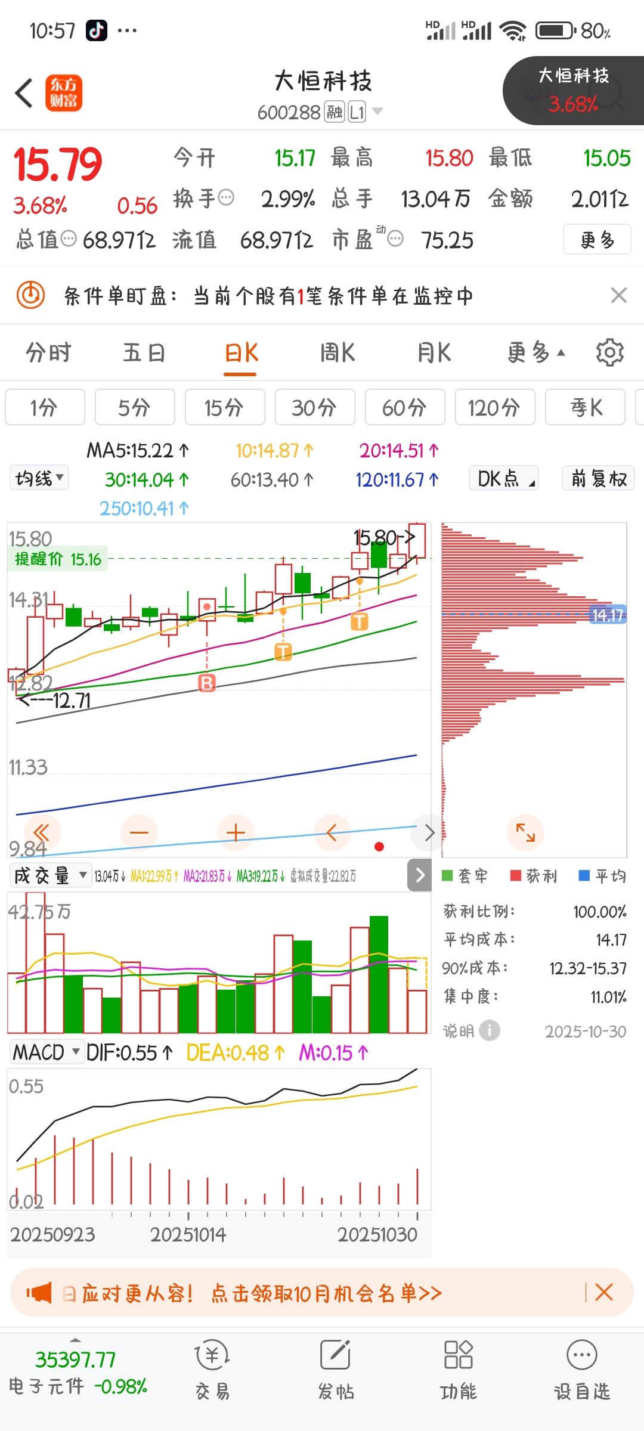This screenshot has width=644, height=1431.
Task: Tap the 35397.77 index value
Action: 75,1359
